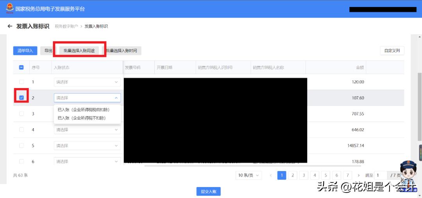Go to page 1 in pagination
422x198 pixels.
tap(281, 175)
